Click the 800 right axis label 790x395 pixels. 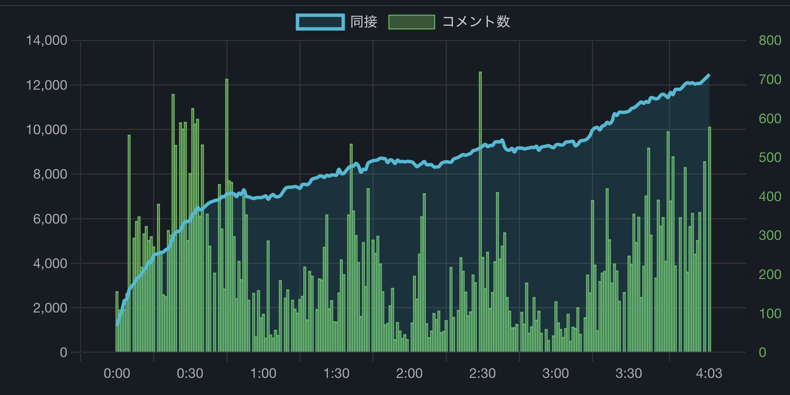click(770, 40)
